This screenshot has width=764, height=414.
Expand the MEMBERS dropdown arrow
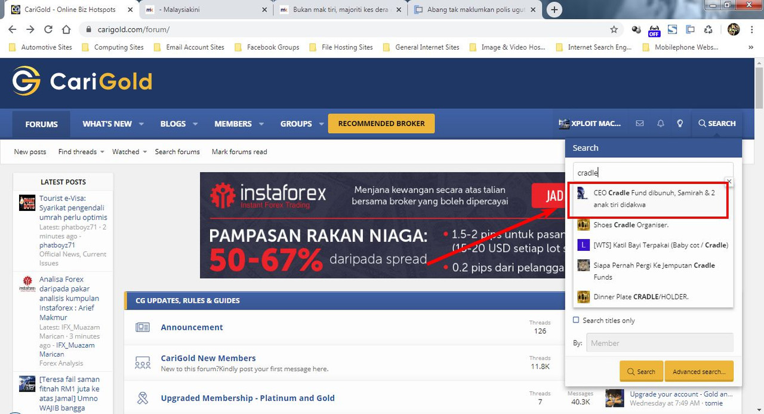point(261,124)
